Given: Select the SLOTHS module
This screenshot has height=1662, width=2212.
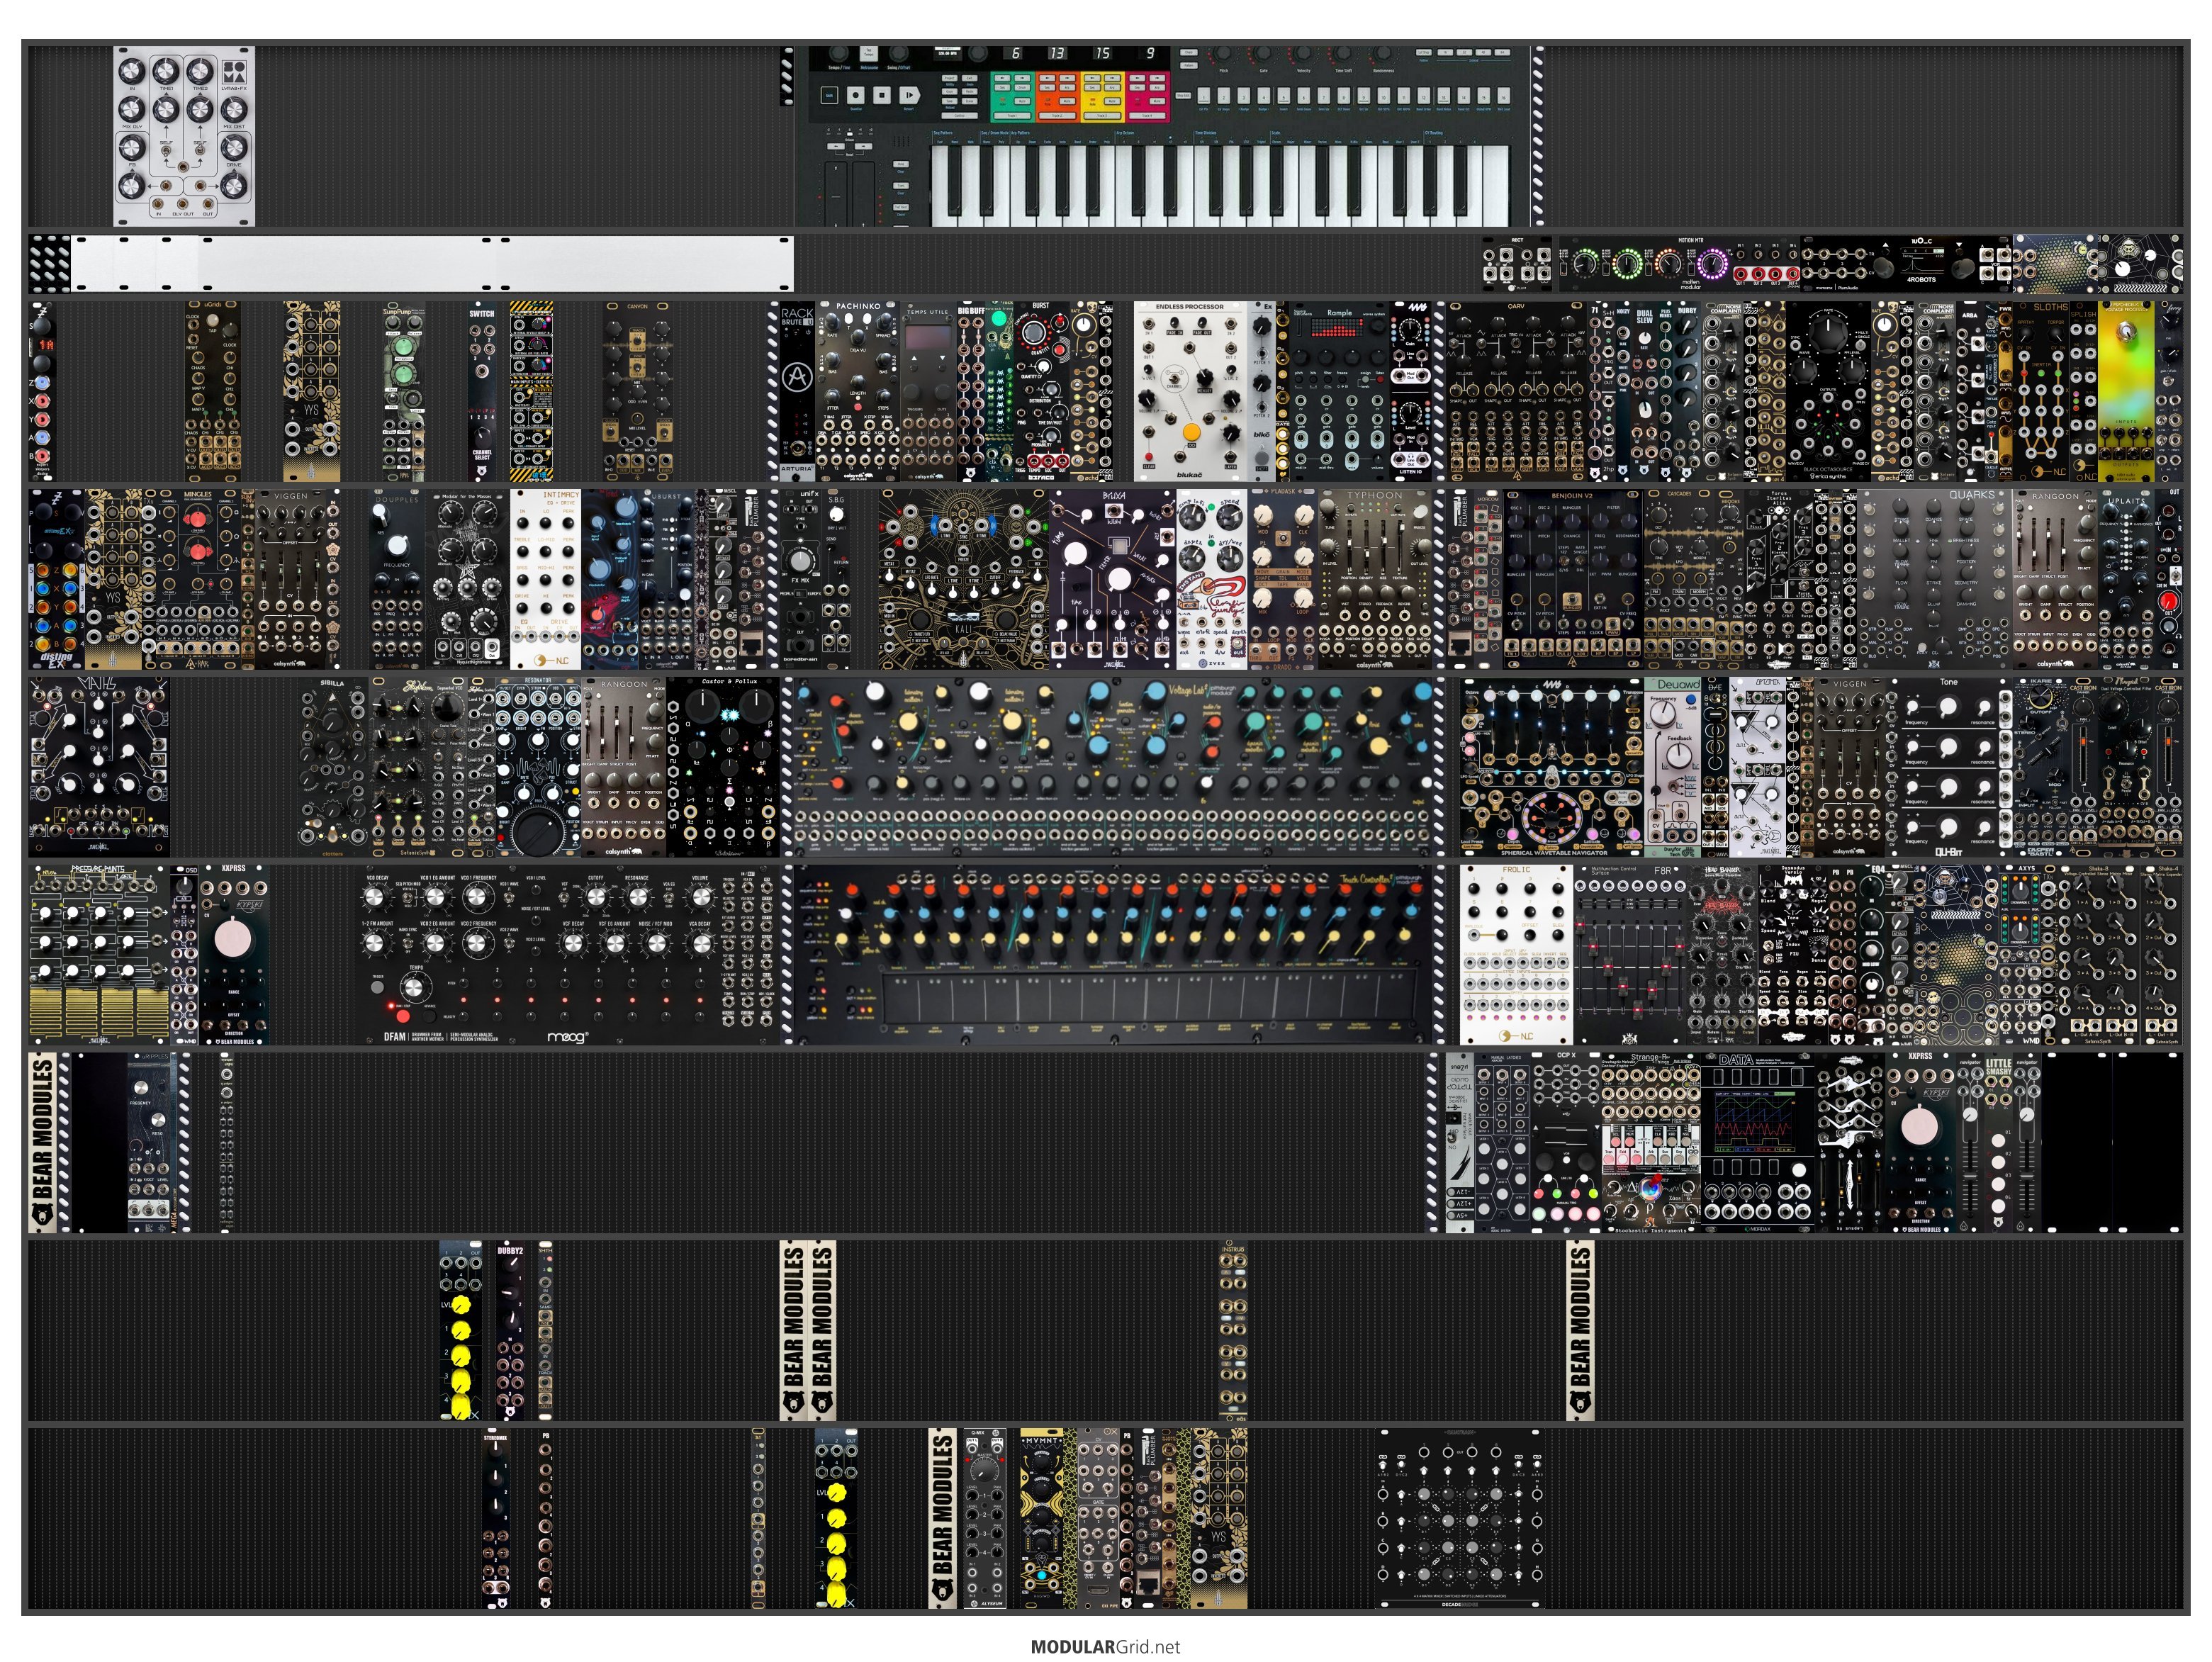Looking at the screenshot, I should point(2041,391).
